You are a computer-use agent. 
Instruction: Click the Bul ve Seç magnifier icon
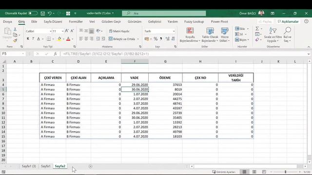[x=287, y=31]
